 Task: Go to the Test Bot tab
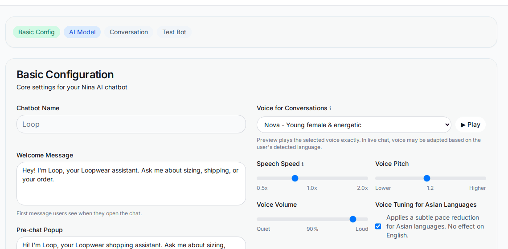click(x=174, y=32)
